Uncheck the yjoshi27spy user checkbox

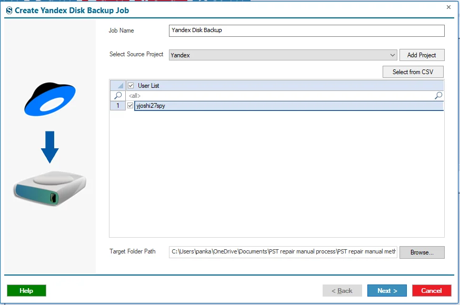131,106
